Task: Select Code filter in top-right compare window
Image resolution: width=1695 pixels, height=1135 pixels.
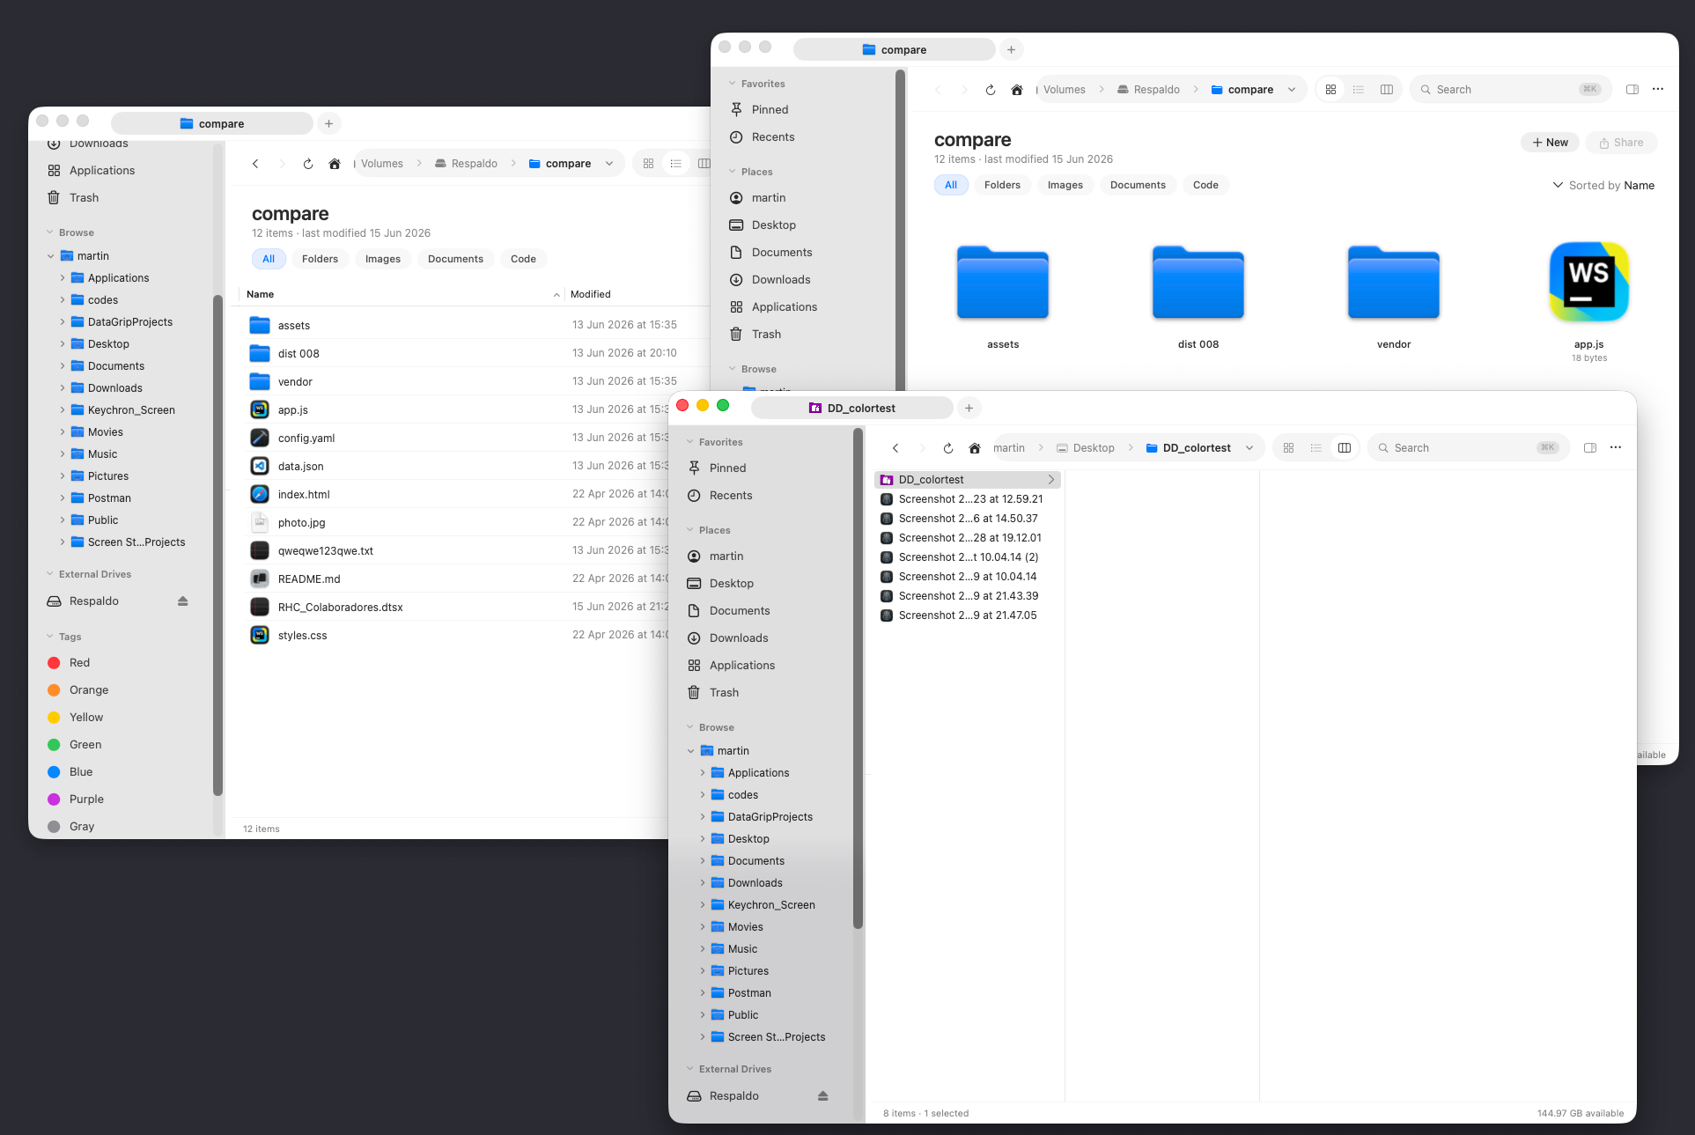Action: 1205,185
